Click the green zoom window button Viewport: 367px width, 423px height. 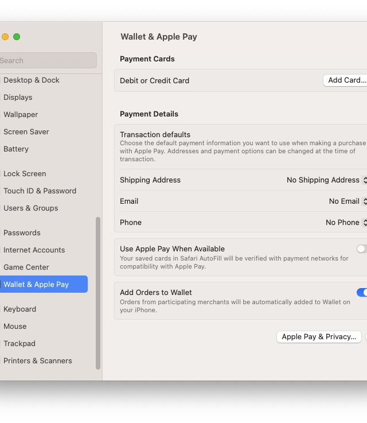(17, 37)
